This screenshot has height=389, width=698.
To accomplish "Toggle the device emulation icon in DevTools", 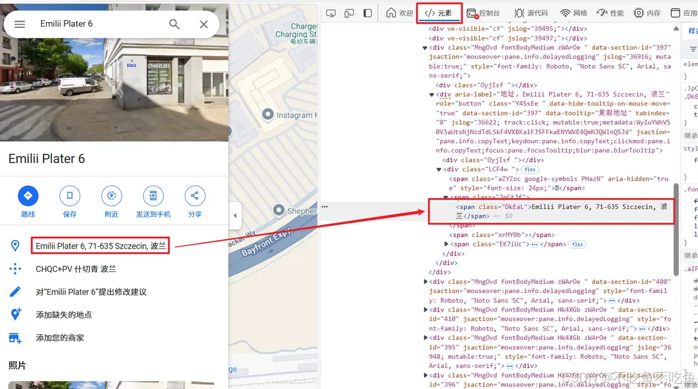I will [349, 13].
